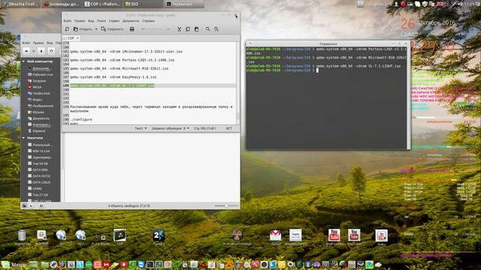
Task: Open the Справка menu in gedit
Action: [149, 21]
